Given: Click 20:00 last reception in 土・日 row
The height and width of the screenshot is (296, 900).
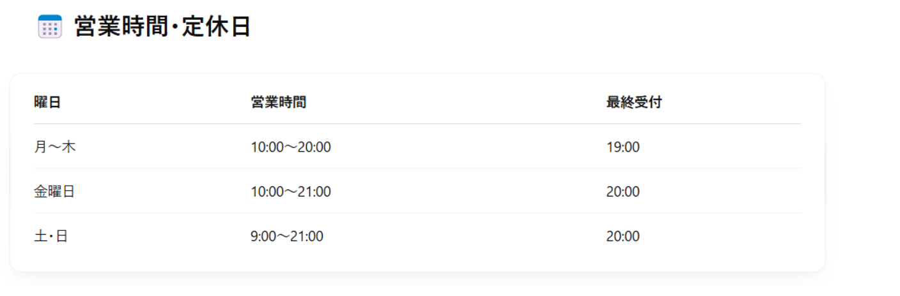Looking at the screenshot, I should (x=623, y=237).
